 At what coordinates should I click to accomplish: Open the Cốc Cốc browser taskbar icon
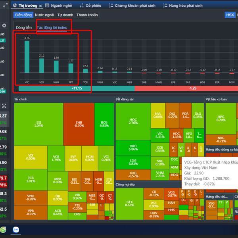pos(3,230)
